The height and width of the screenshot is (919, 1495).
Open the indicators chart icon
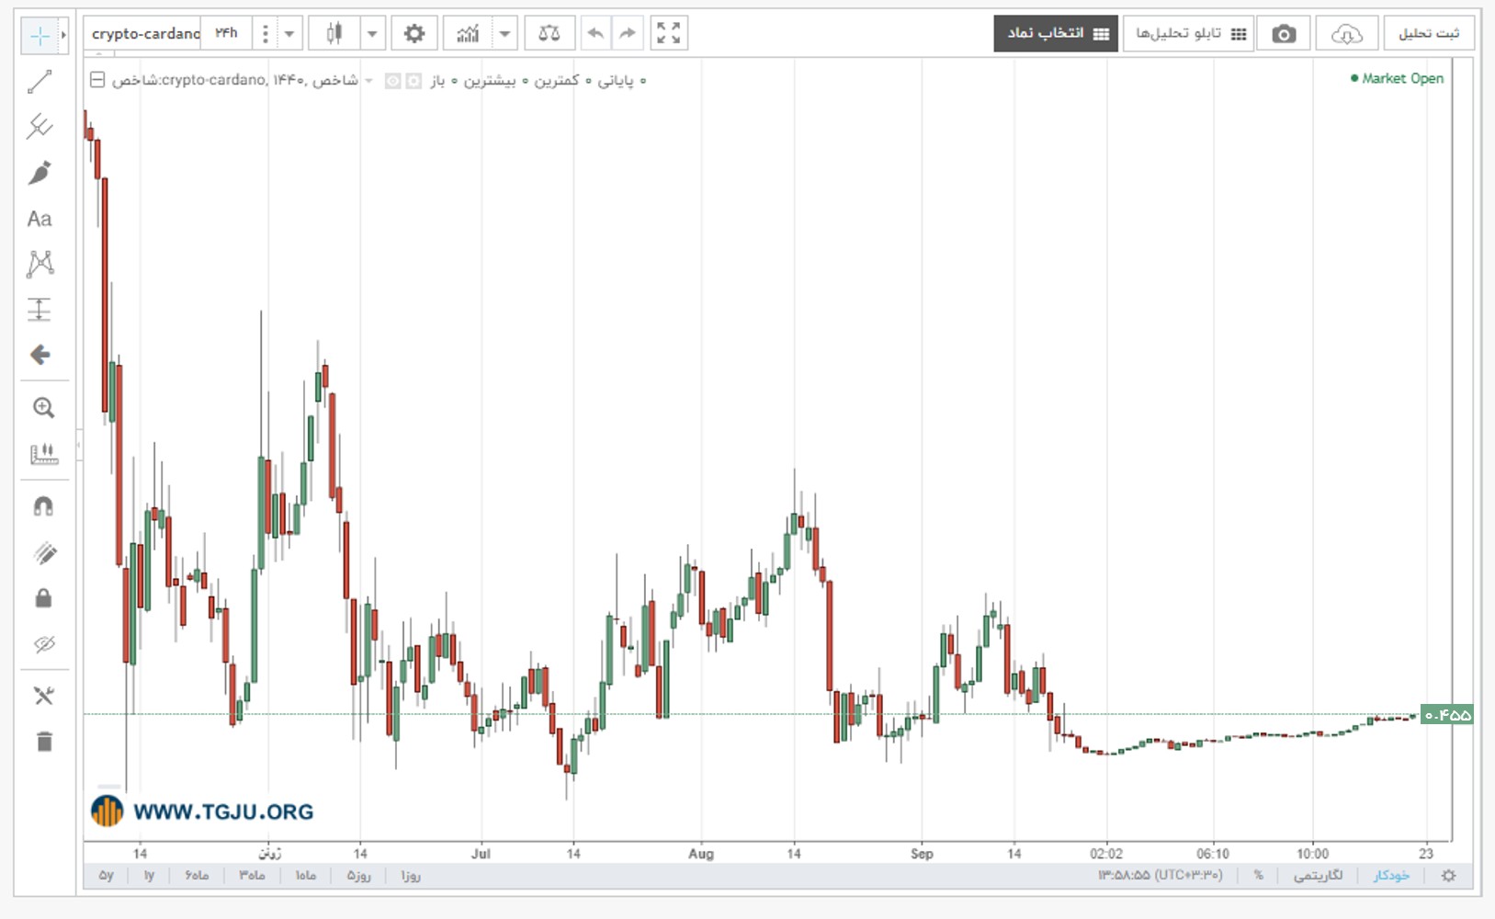point(468,34)
